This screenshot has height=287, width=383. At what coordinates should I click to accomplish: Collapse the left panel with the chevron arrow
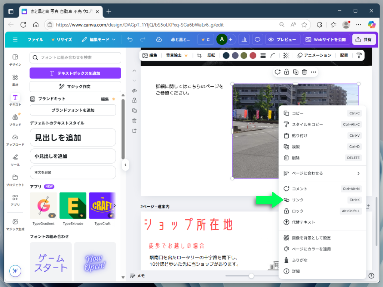(125, 164)
